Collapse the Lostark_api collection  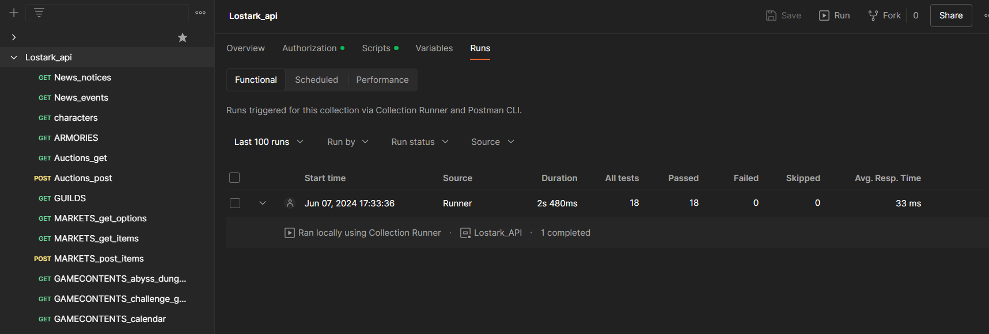pos(14,57)
